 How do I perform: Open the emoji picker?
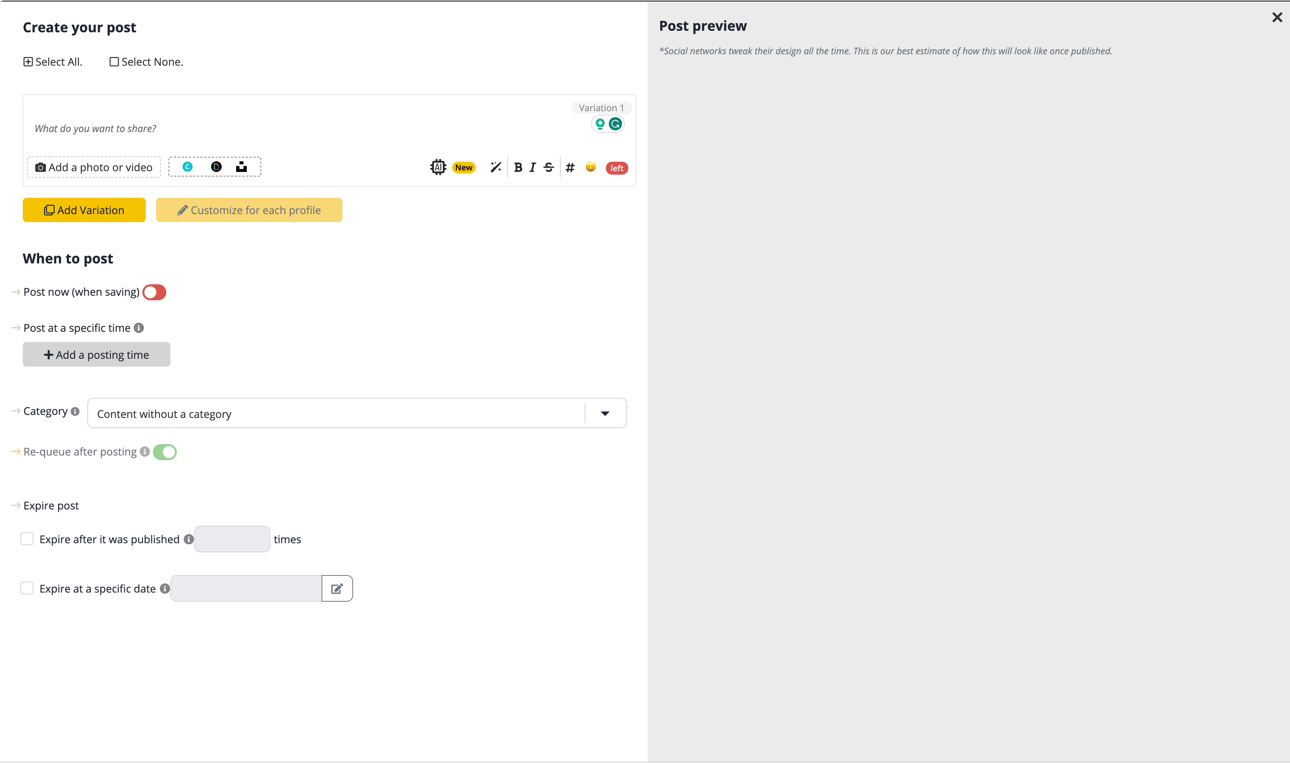591,167
